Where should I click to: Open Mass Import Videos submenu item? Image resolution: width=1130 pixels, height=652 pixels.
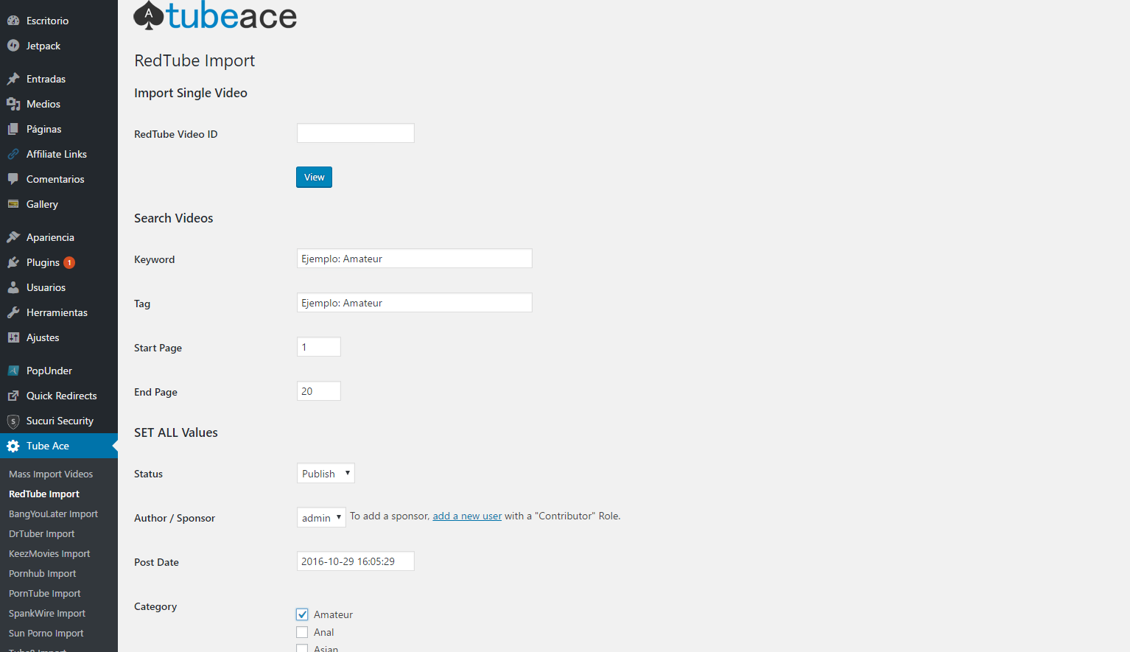pyautogui.click(x=51, y=474)
